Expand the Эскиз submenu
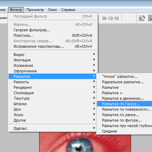The image size is (152, 152). (52, 115)
